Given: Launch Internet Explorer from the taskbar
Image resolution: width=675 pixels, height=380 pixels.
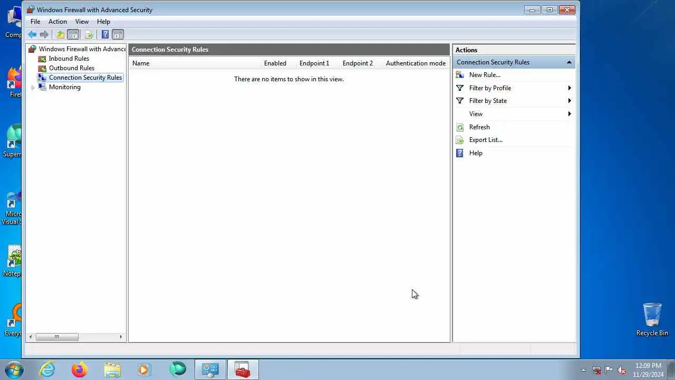Looking at the screenshot, I should click(47, 369).
